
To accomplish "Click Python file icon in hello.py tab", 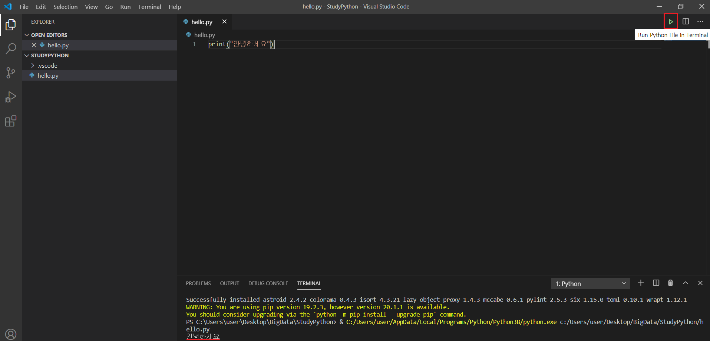I will 186,22.
